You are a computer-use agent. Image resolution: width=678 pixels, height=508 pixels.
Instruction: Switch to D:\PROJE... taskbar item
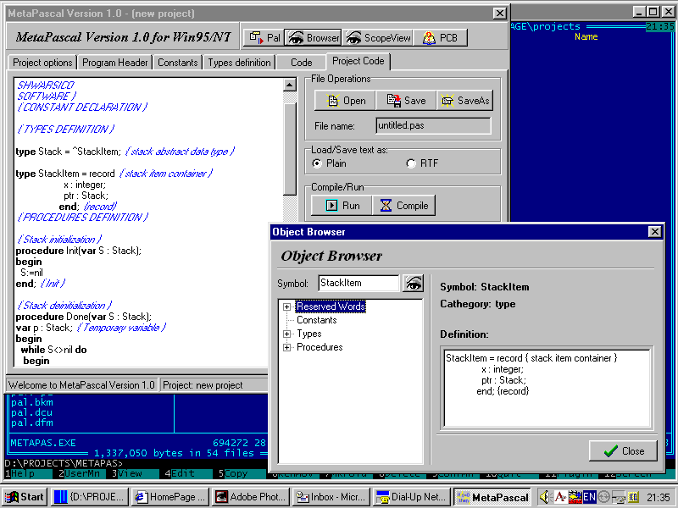(x=91, y=497)
